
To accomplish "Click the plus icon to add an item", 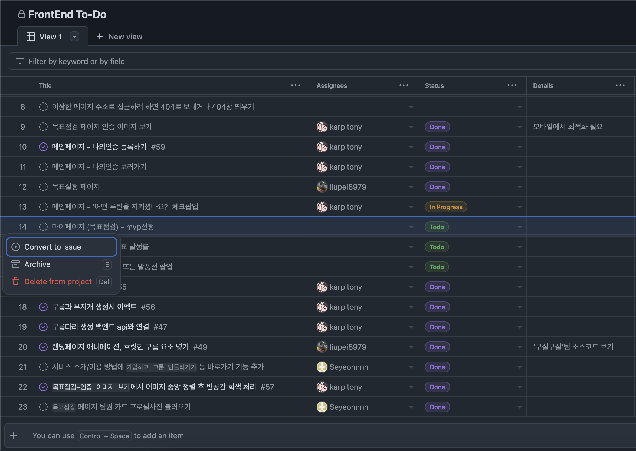I will tap(13, 435).
